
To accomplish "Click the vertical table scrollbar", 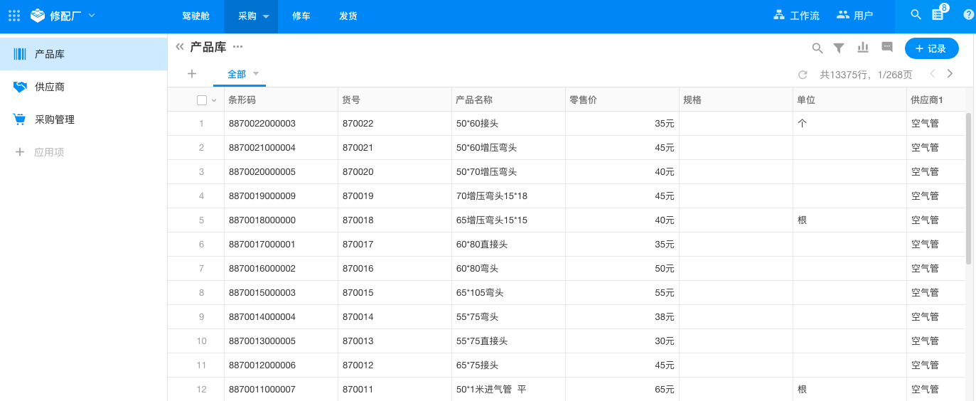I will click(x=968, y=188).
